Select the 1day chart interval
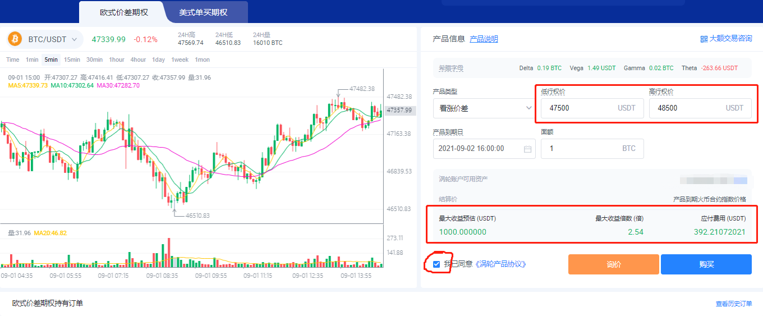The width and height of the screenshot is (763, 316). (158, 60)
